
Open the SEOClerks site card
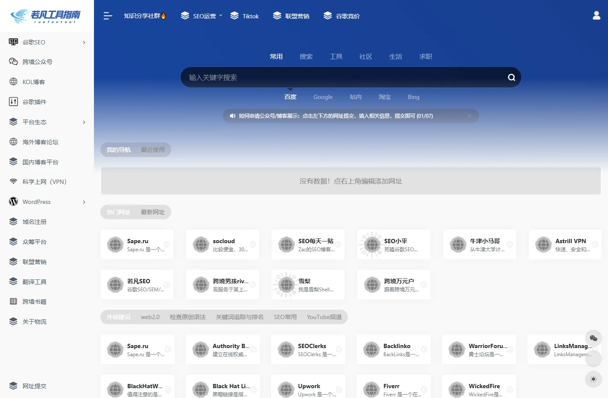pos(308,349)
